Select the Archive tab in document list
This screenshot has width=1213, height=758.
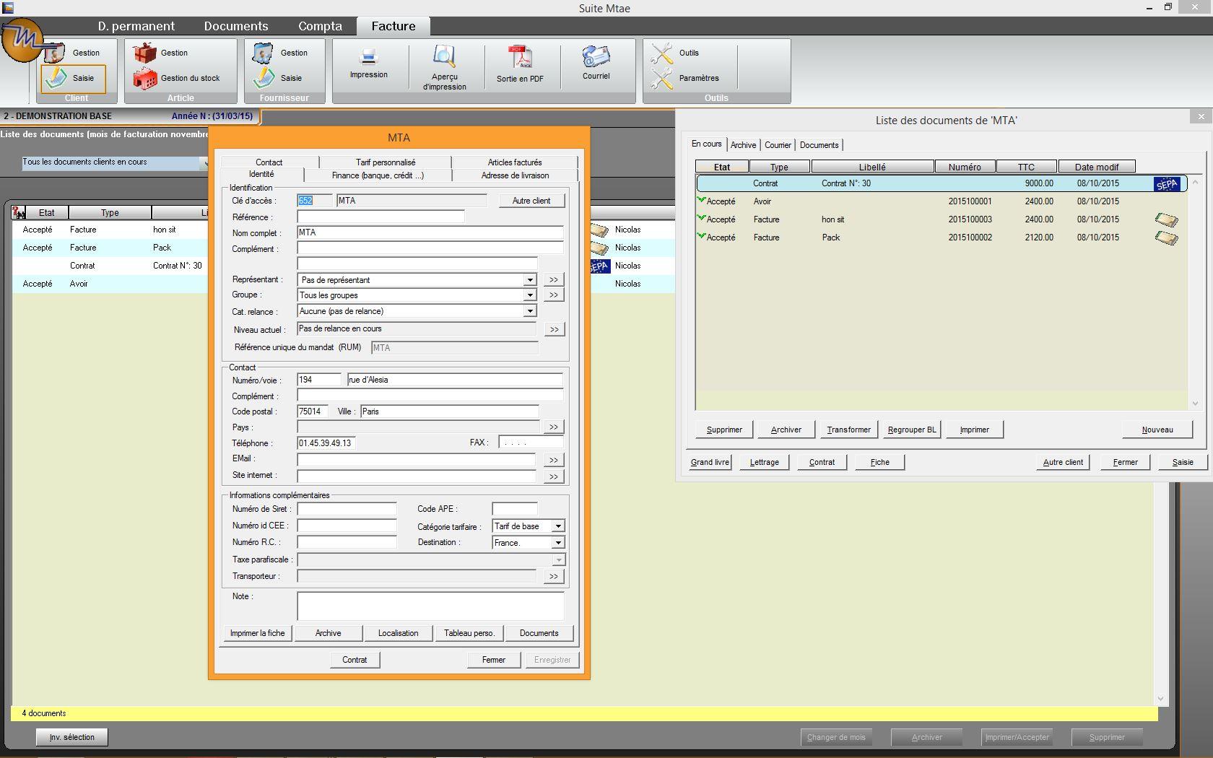(x=743, y=145)
